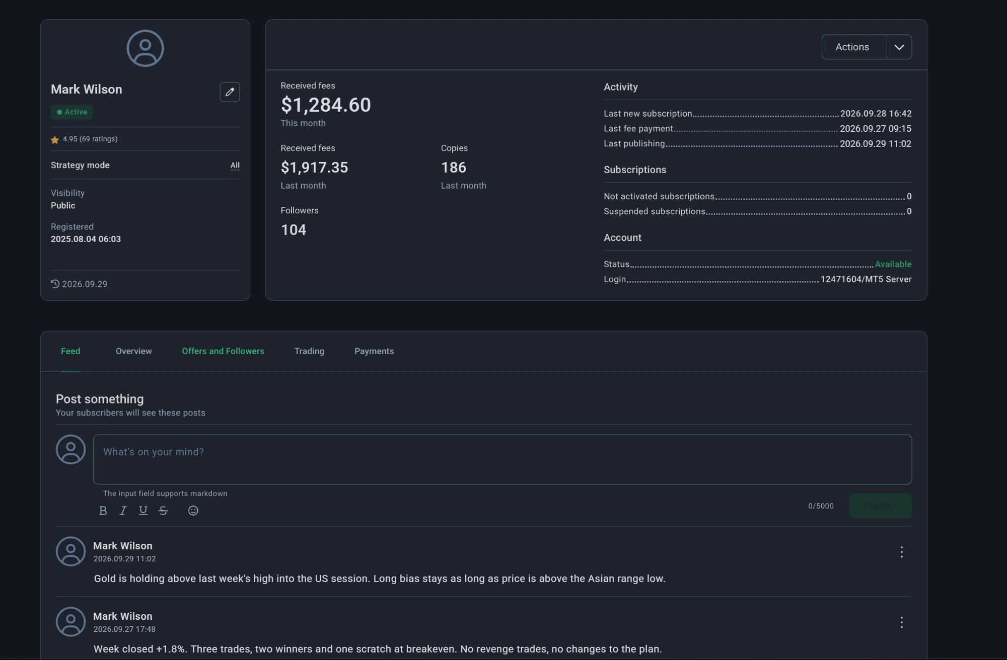Click the What's on your mind input field

502,459
